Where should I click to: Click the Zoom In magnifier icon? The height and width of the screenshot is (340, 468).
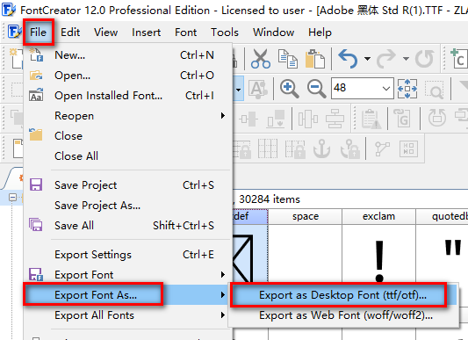pos(289,89)
